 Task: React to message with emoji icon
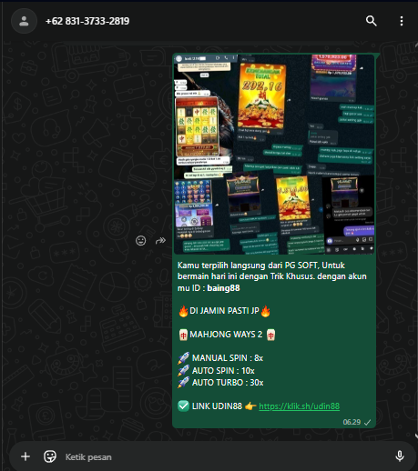tap(140, 241)
